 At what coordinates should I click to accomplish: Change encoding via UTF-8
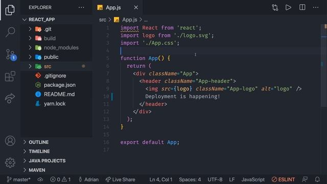tap(215, 179)
